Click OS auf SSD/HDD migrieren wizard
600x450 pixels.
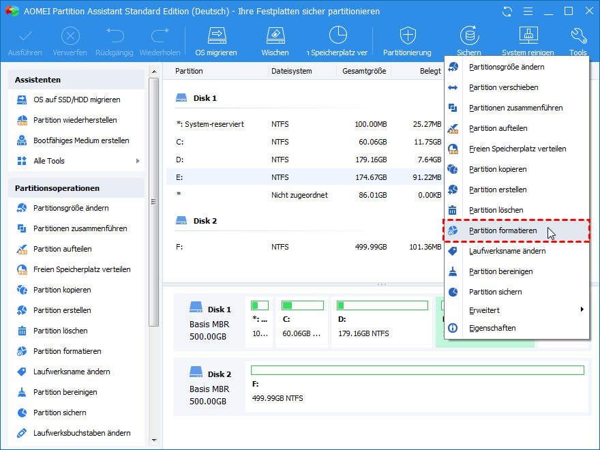point(76,100)
